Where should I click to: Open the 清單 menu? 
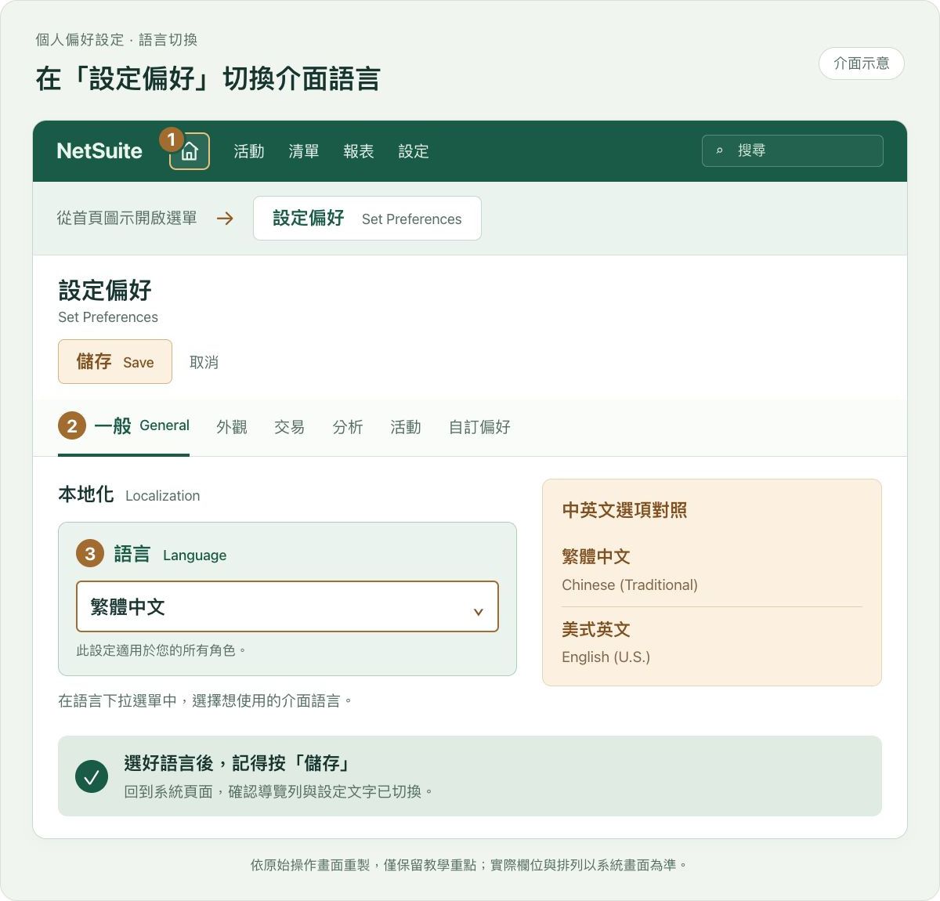[x=304, y=151]
